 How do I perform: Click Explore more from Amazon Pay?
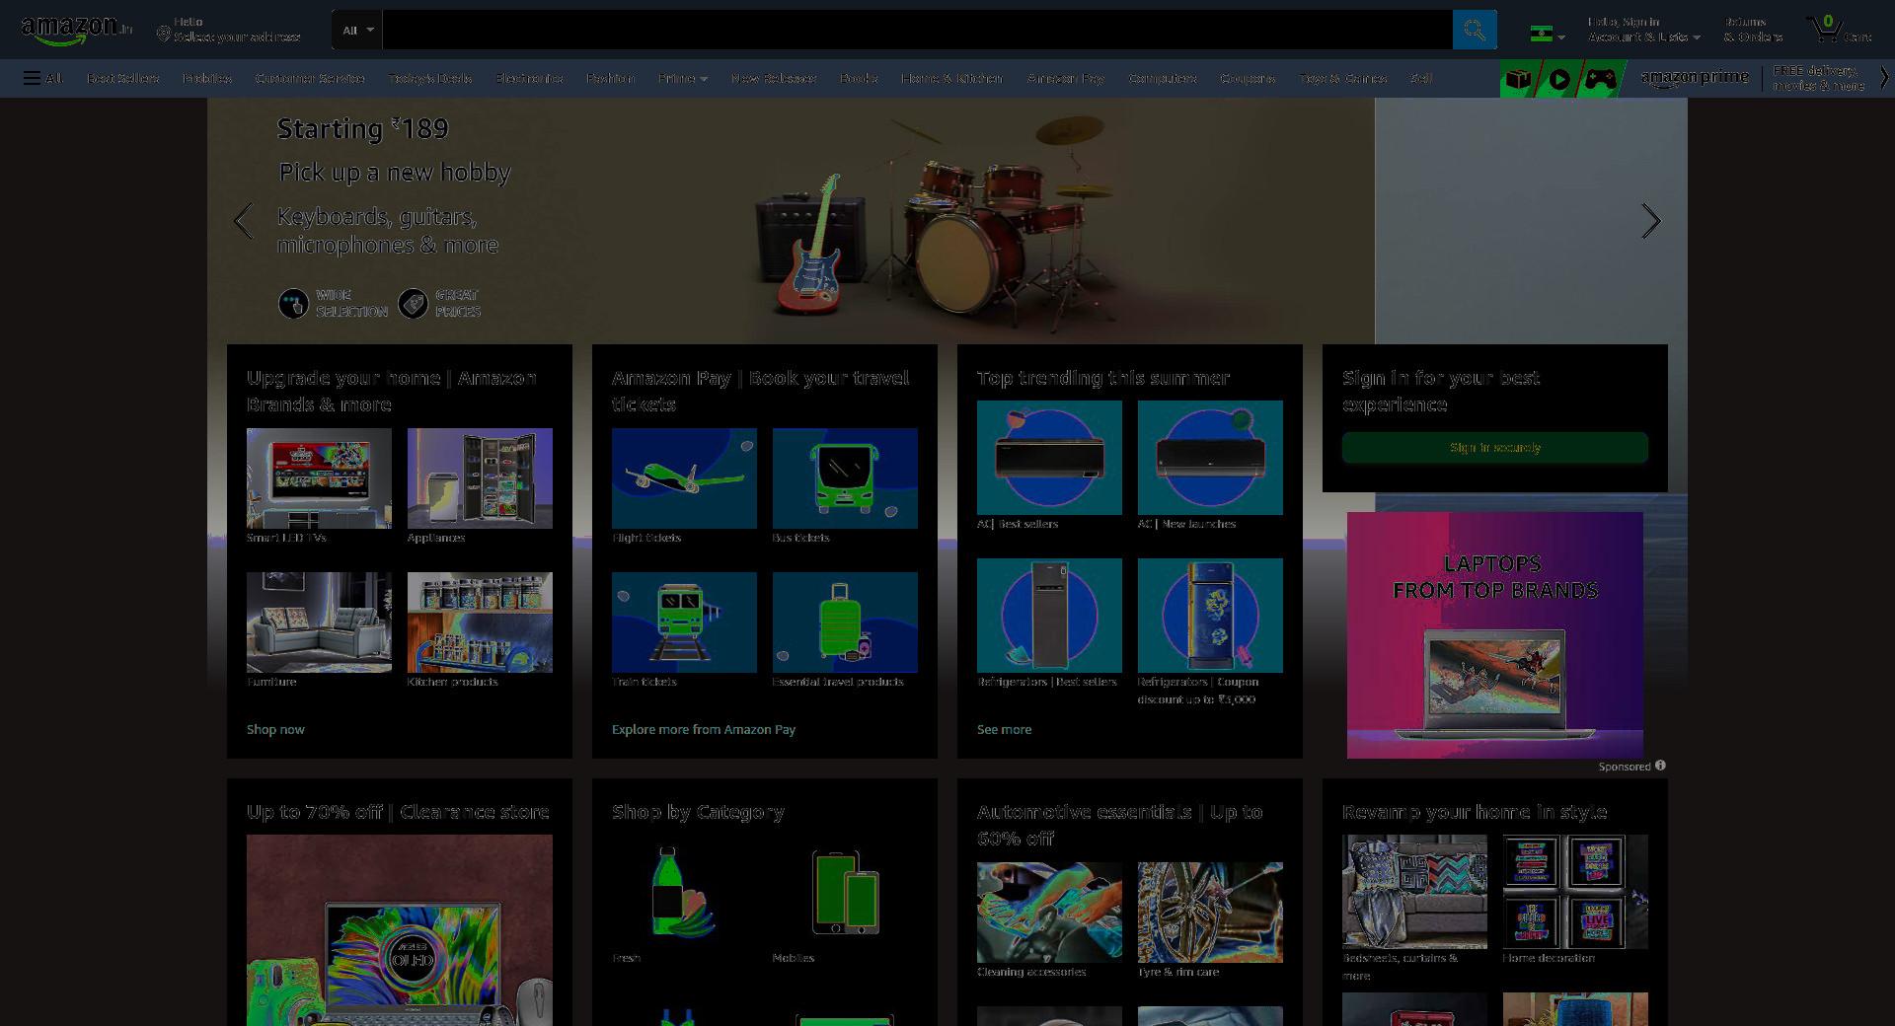[x=704, y=729]
